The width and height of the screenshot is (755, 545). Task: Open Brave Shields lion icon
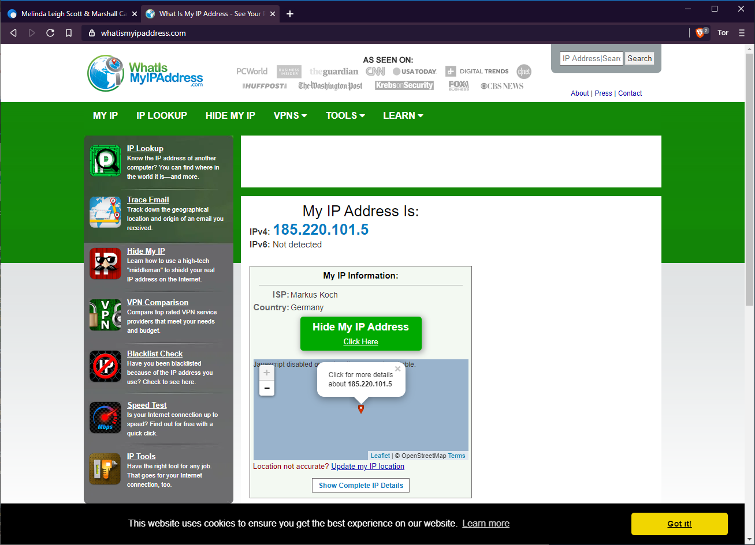tap(701, 33)
